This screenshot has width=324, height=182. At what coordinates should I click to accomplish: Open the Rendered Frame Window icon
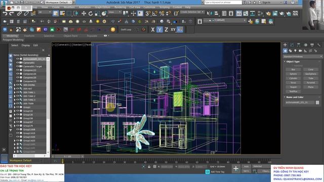coord(275,14)
